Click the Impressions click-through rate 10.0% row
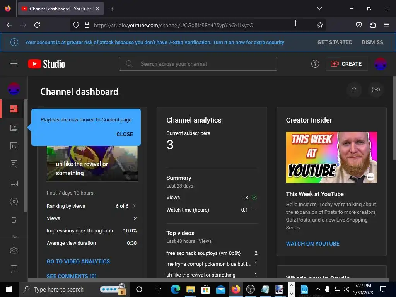Screen dimensions: 396x297 click(92, 231)
